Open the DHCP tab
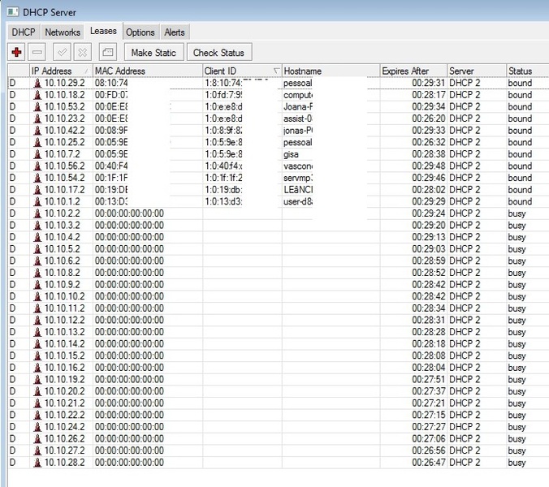 [x=24, y=32]
